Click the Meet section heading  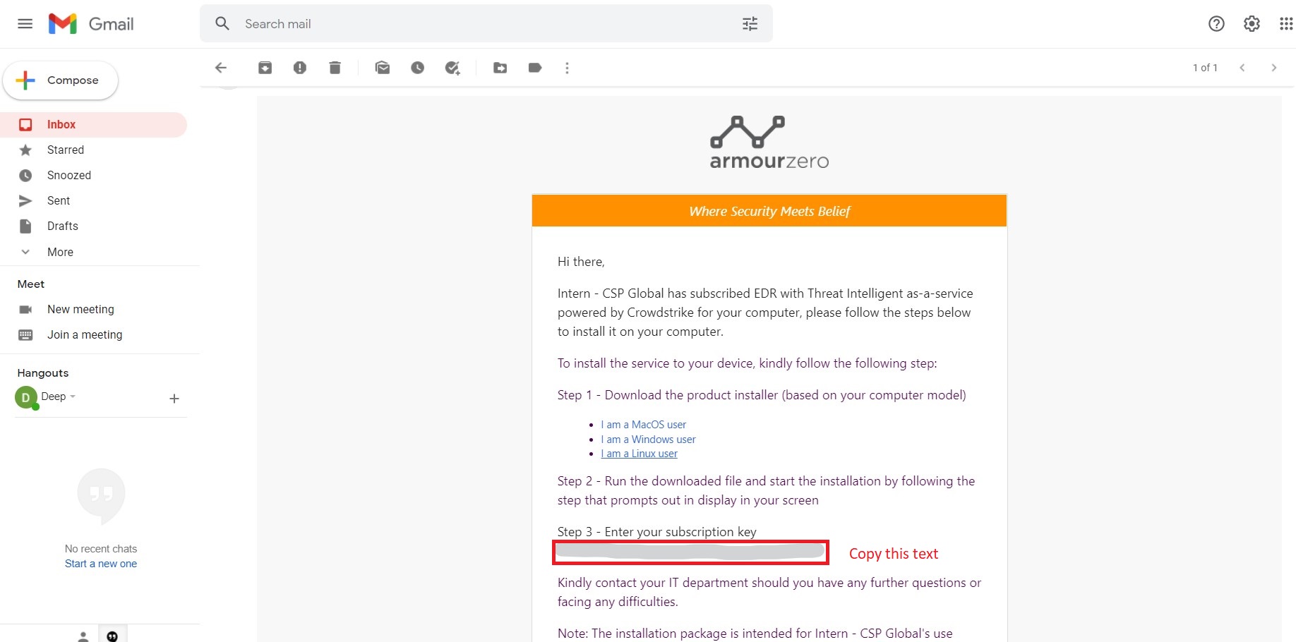[x=31, y=284]
